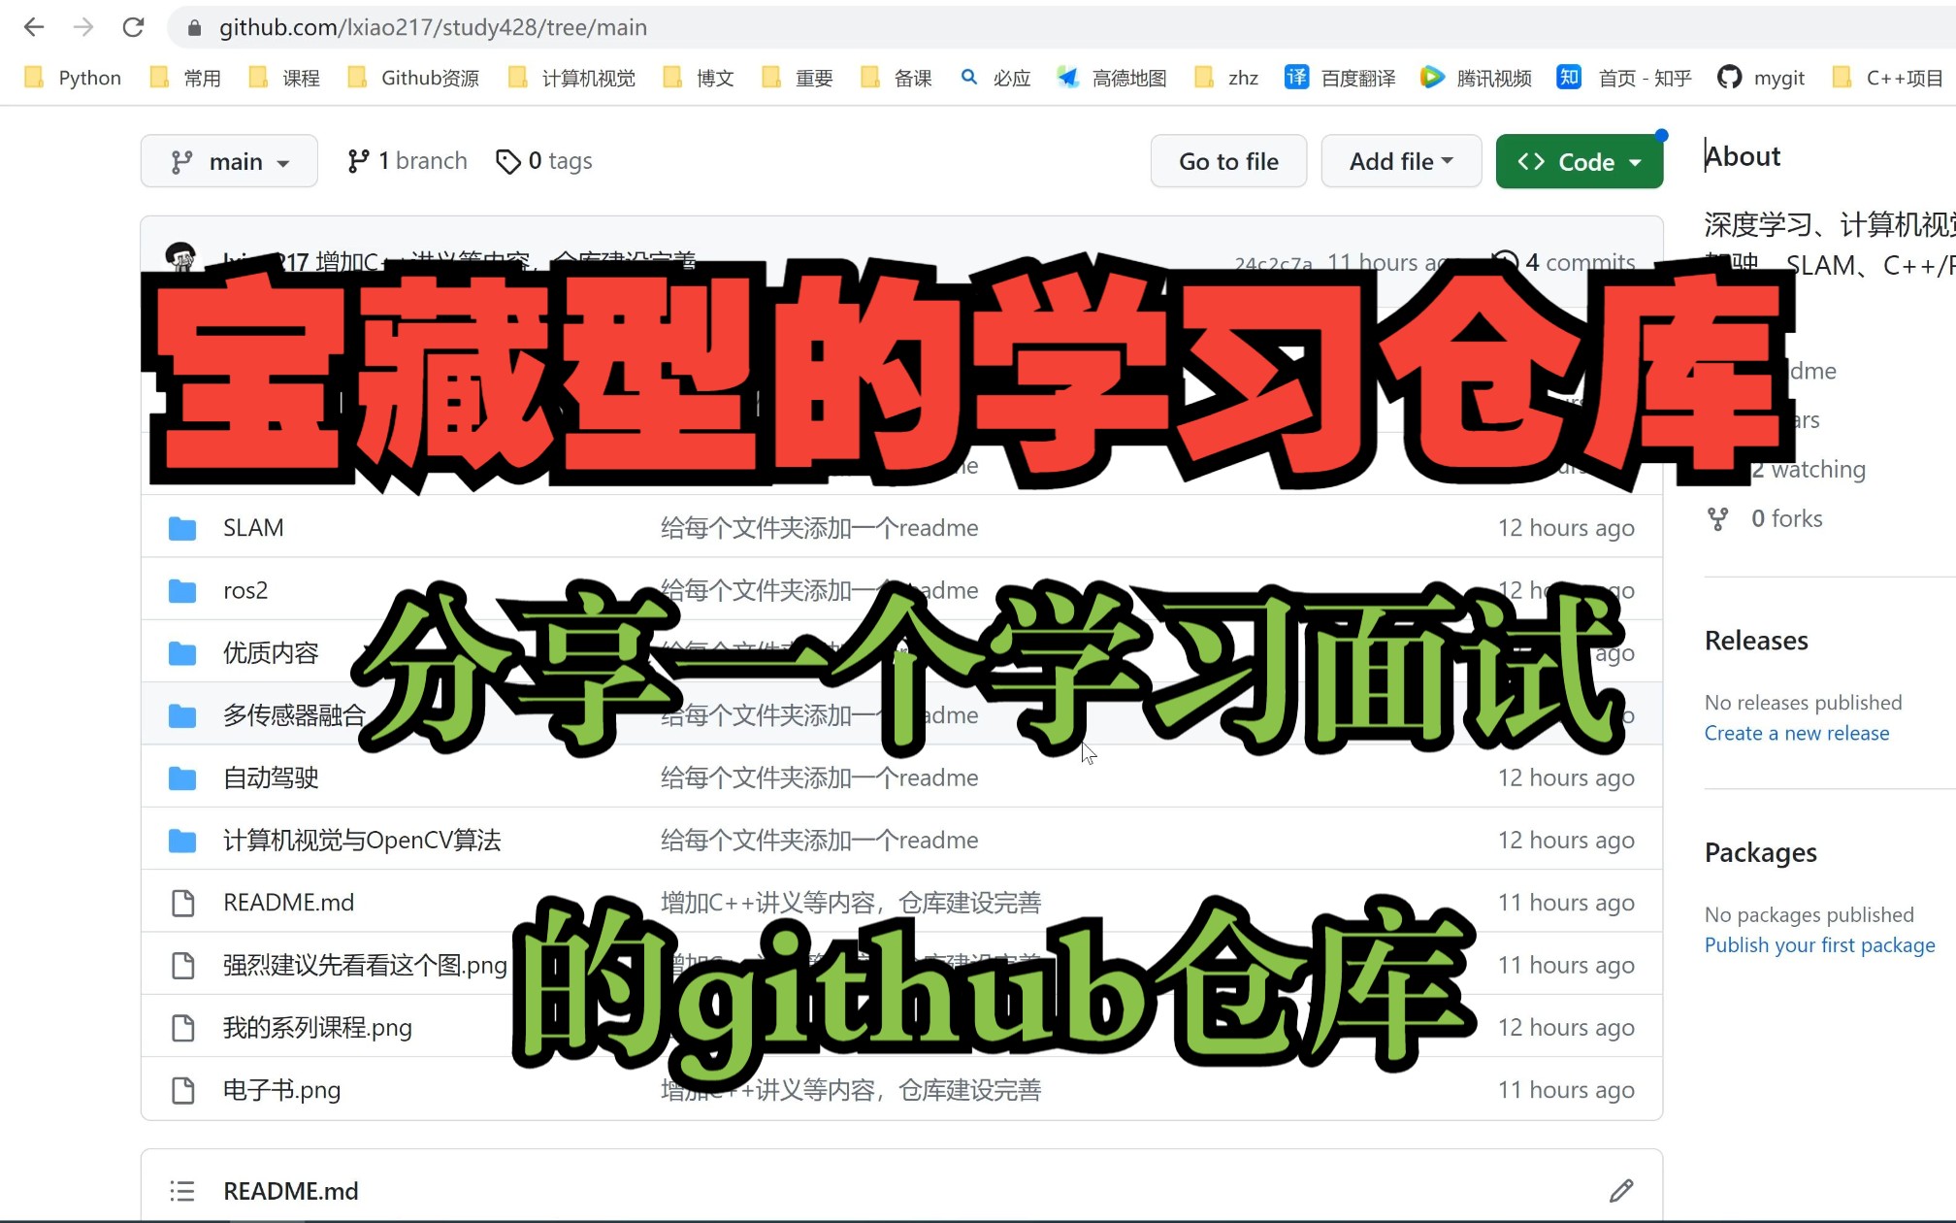Expand the green Code dropdown

coord(1579,161)
